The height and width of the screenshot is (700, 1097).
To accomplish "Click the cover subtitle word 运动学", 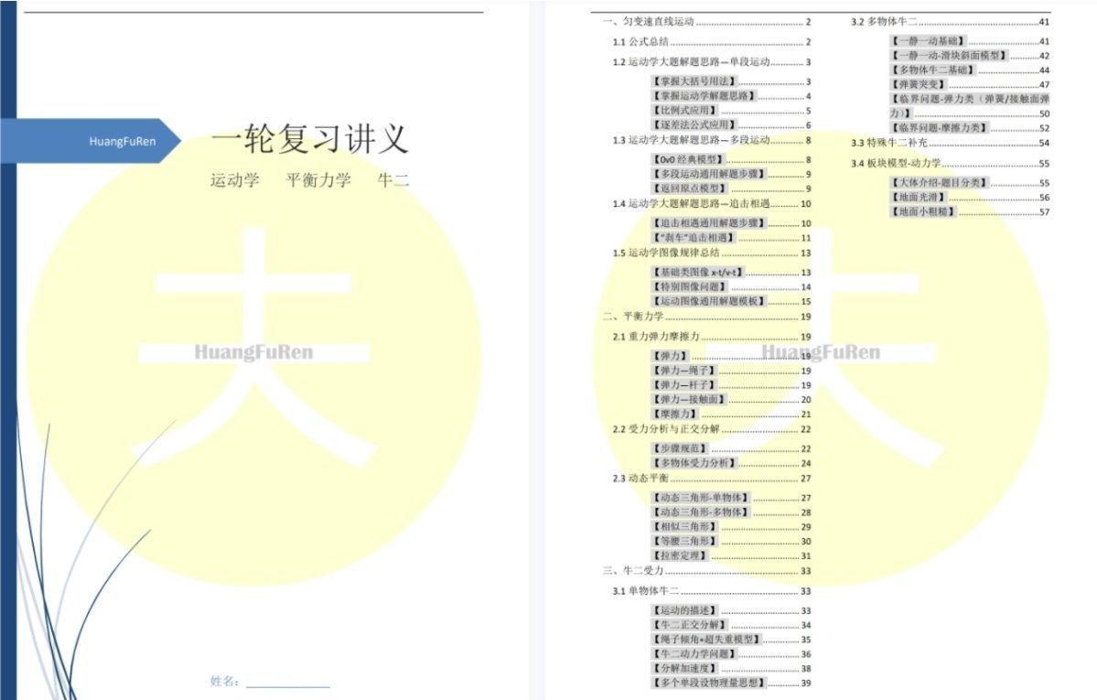I will tap(235, 180).
